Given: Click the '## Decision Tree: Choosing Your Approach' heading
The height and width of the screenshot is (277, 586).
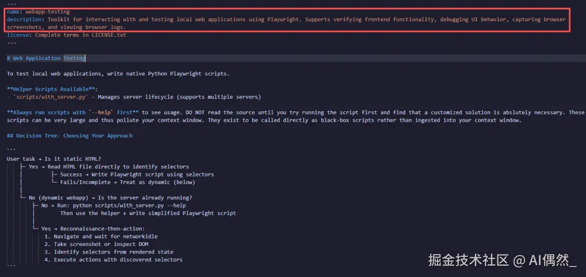Looking at the screenshot, I should (x=69, y=135).
